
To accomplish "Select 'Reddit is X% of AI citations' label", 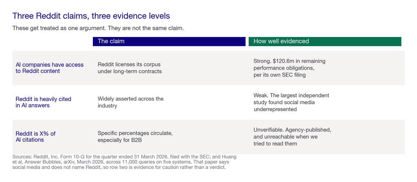I will [35, 137].
